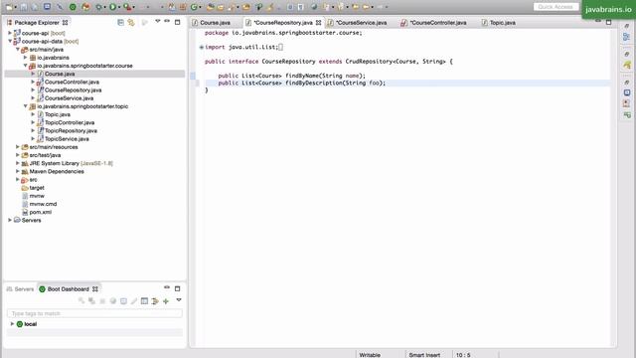Screen dimensions: 636x358
Task: Select TopicService.java in Package Explorer
Action: (67, 139)
